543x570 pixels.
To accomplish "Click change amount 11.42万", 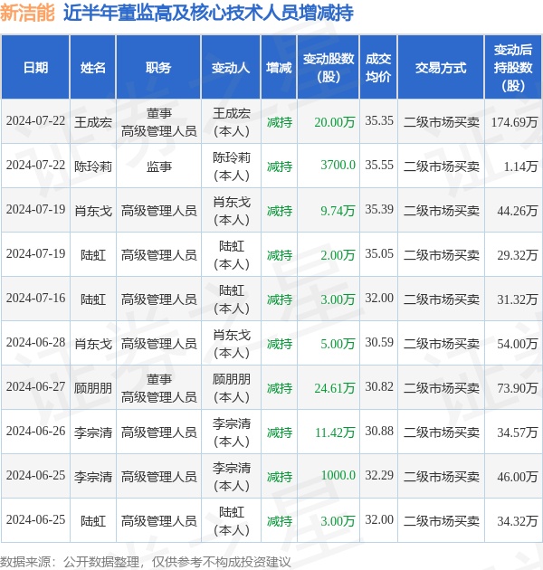I will coord(335,432).
